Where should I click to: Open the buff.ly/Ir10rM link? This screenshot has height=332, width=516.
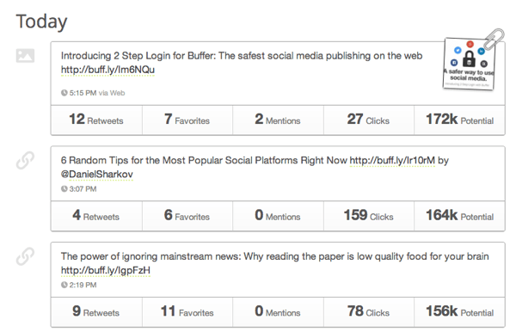(392, 161)
